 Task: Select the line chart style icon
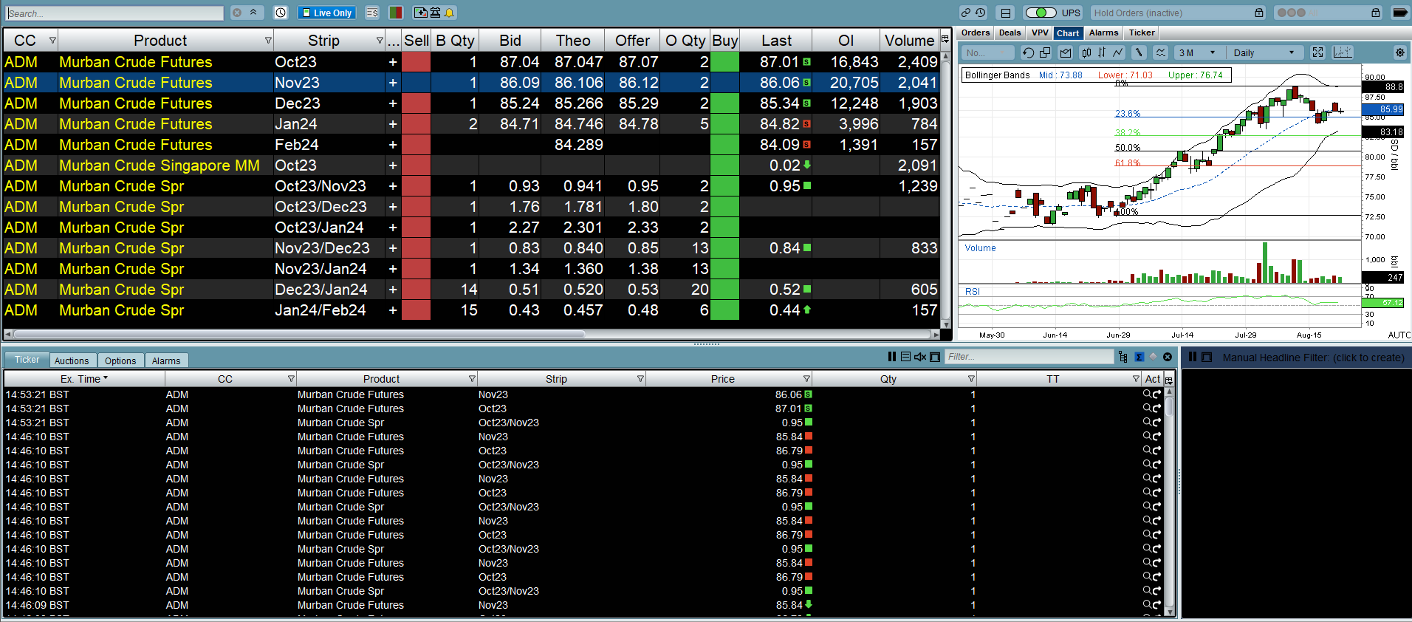(1118, 52)
